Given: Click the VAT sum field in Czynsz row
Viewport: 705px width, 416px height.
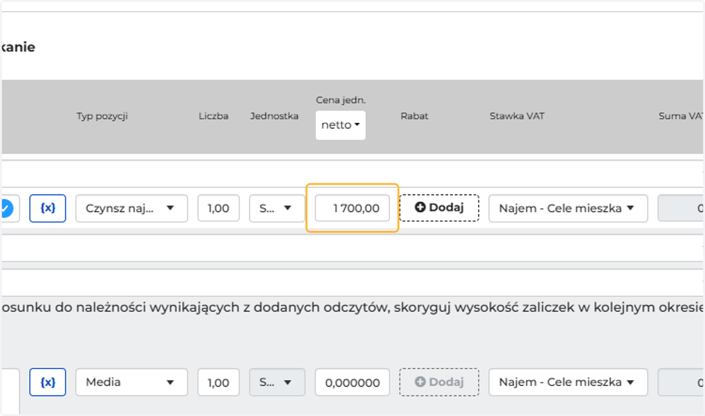Looking at the screenshot, I should [x=681, y=208].
